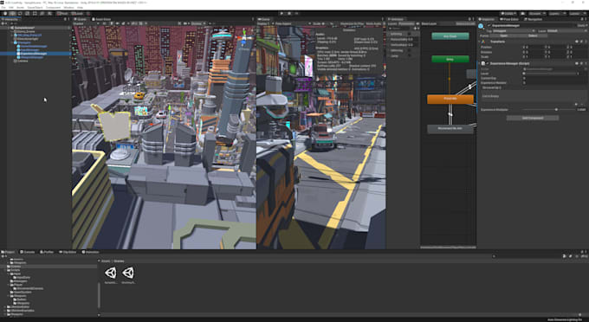The image size is (589, 322).
Task: Open the Display 1 dropdown
Action: coord(265,23)
